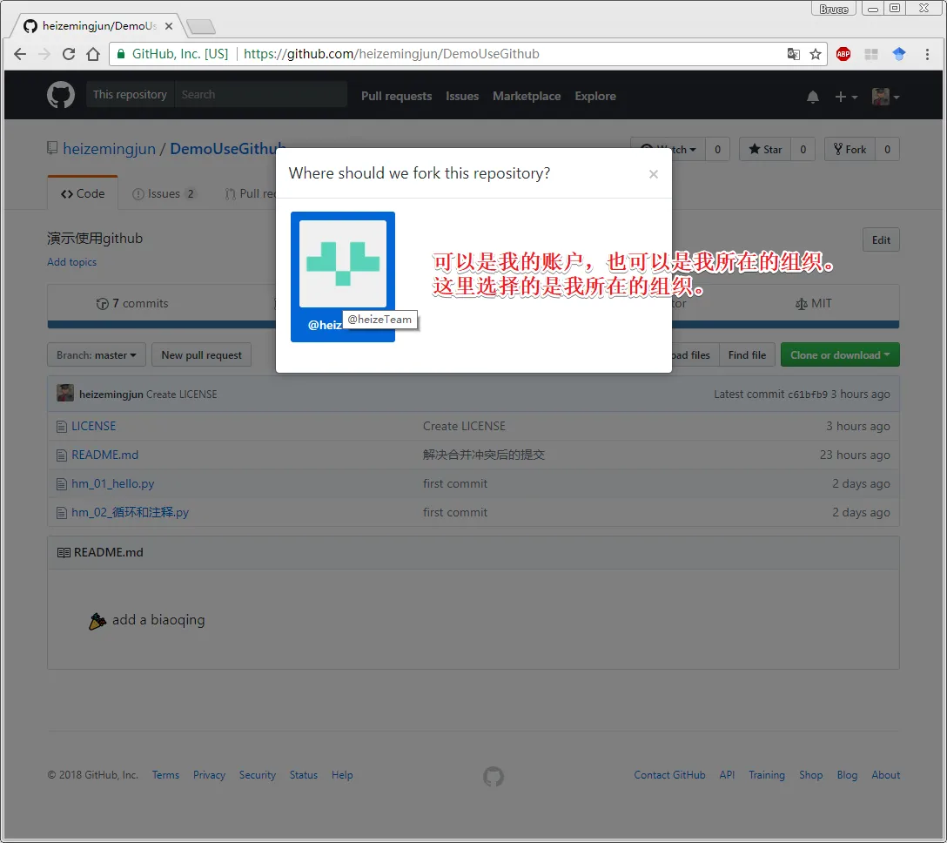This screenshot has height=843, width=947.
Task: Click the hm_01_hello.py file icon
Action: [62, 484]
